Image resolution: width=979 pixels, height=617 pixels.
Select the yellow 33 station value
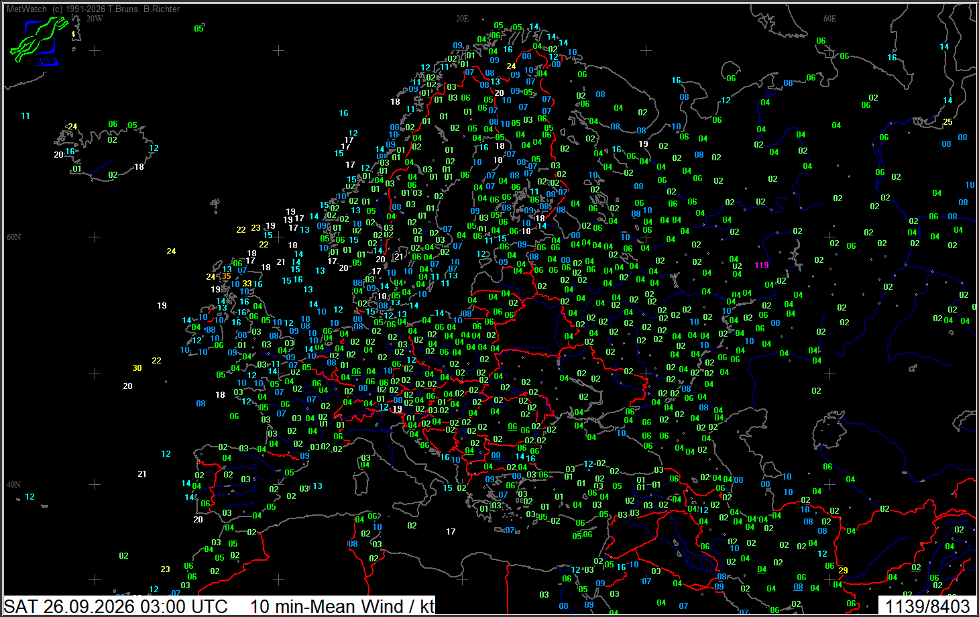(247, 284)
